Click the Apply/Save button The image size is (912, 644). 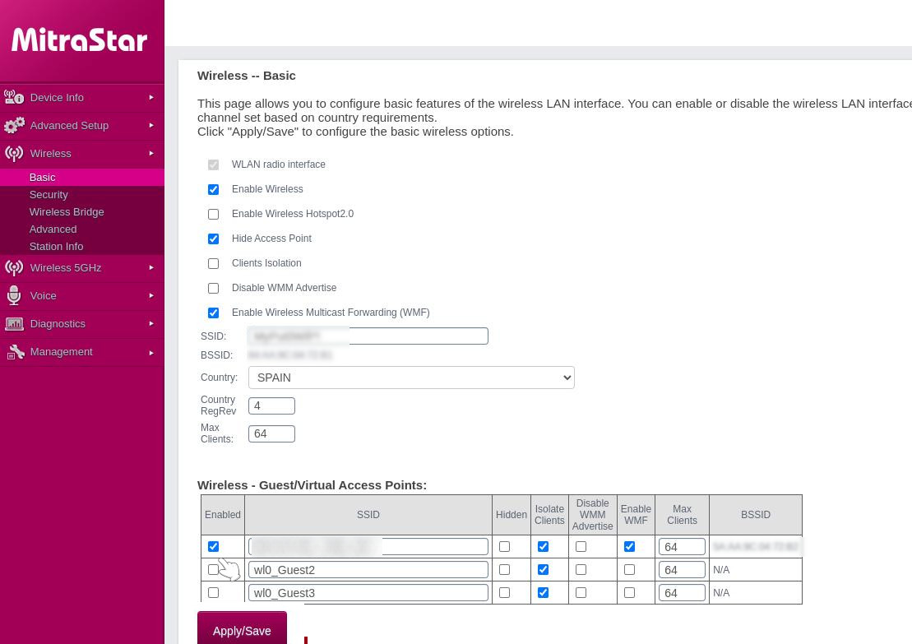[242, 631]
